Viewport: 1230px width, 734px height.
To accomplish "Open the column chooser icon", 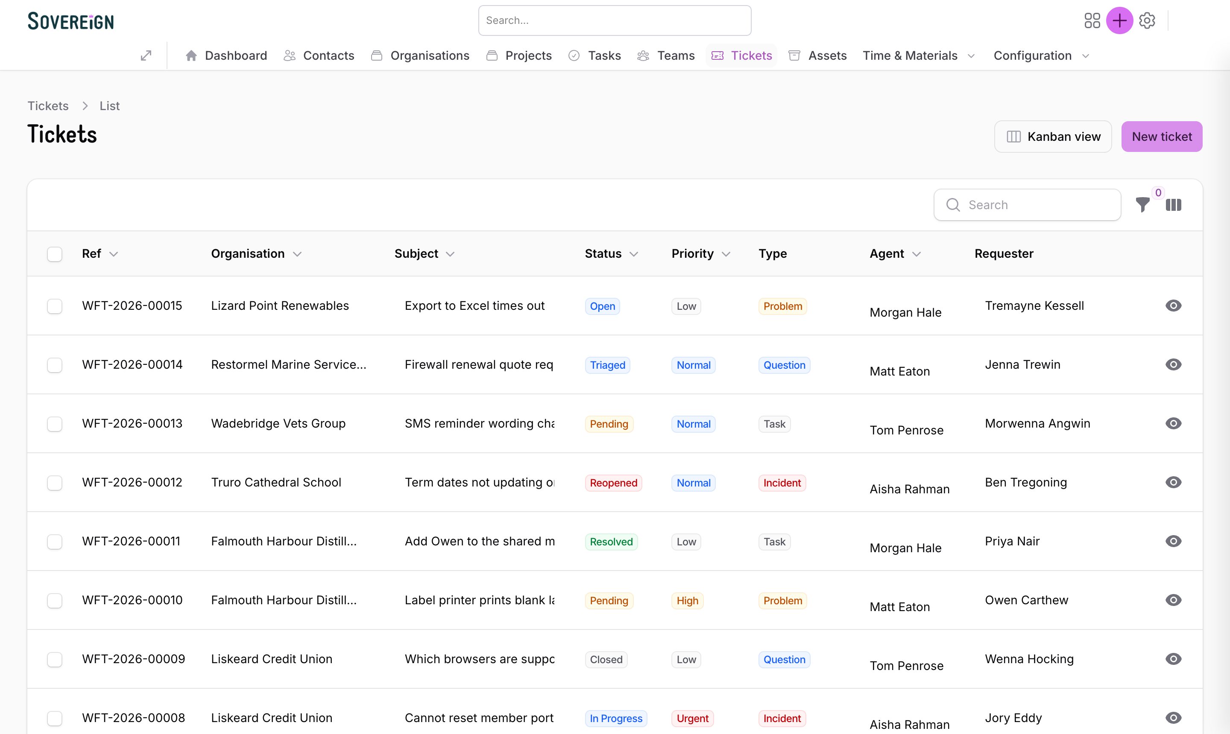I will (x=1174, y=204).
